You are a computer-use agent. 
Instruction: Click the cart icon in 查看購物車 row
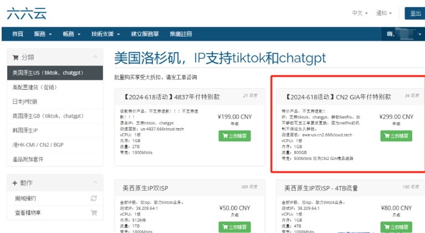(x=94, y=212)
